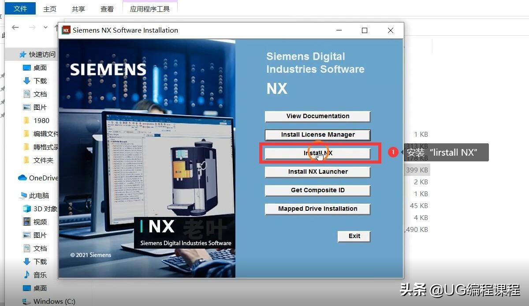Image resolution: width=529 pixels, height=306 pixels.
Task: Click the Get Composite ID button
Action: 317,190
